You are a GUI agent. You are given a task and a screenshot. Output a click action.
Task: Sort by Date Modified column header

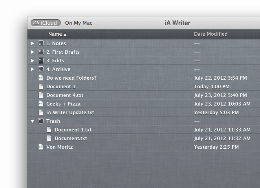[211, 34]
